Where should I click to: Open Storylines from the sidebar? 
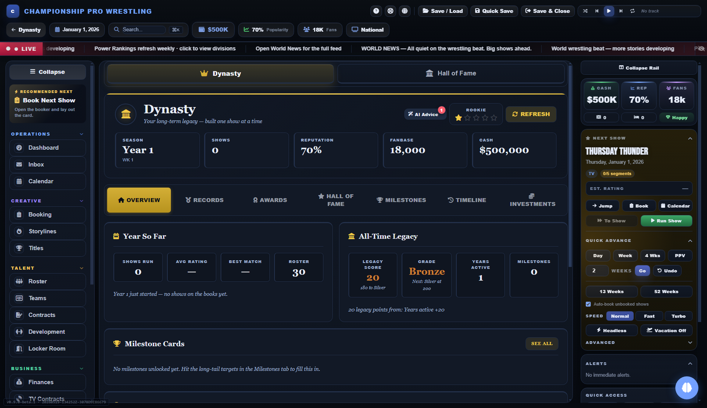[47, 231]
